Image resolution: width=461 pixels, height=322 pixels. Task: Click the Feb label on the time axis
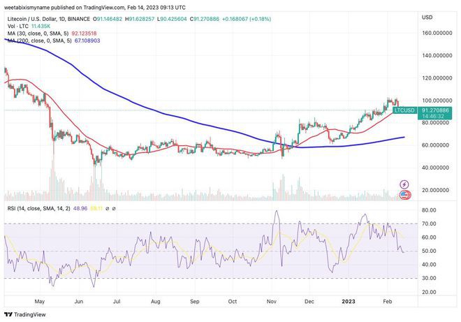pos(387,300)
